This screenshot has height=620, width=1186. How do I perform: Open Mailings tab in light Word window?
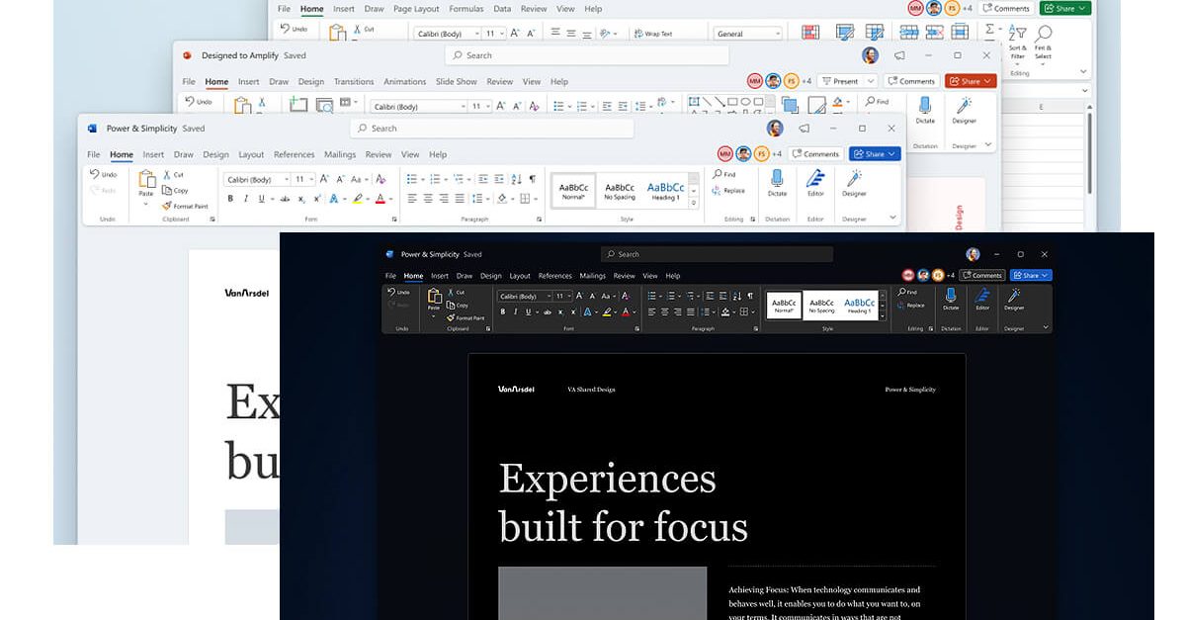point(340,154)
